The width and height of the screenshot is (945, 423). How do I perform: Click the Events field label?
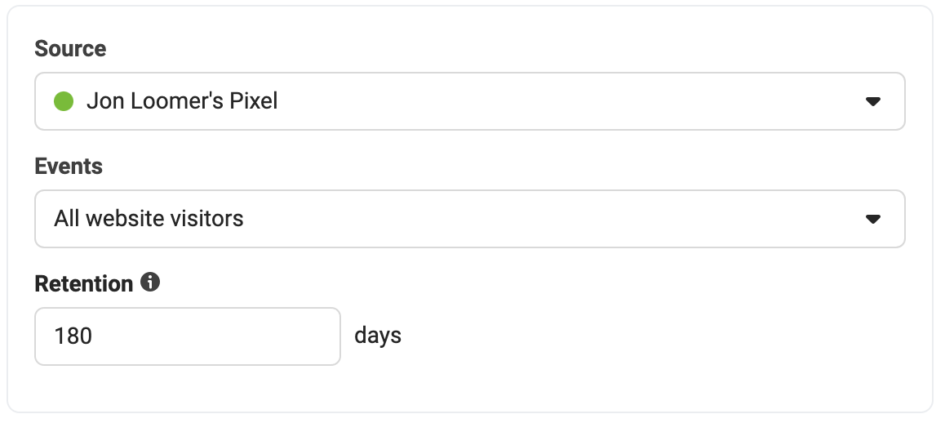click(68, 166)
